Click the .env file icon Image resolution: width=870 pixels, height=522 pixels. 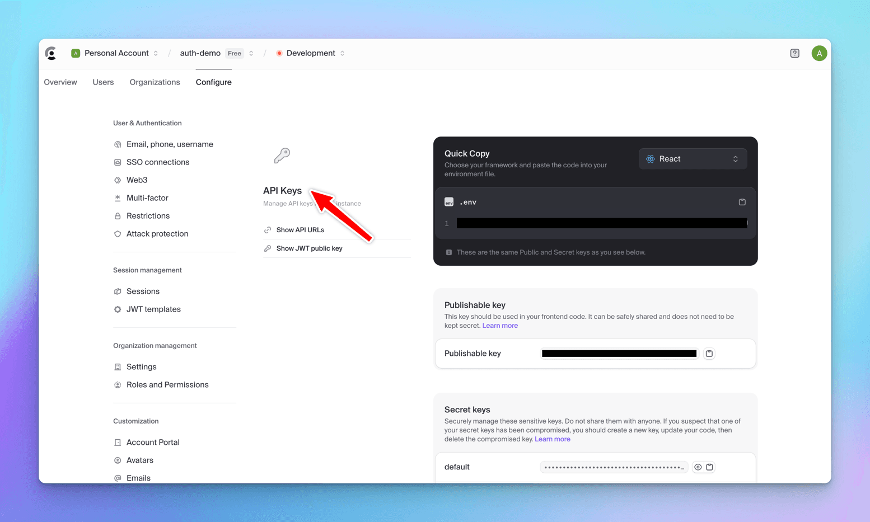click(x=449, y=202)
